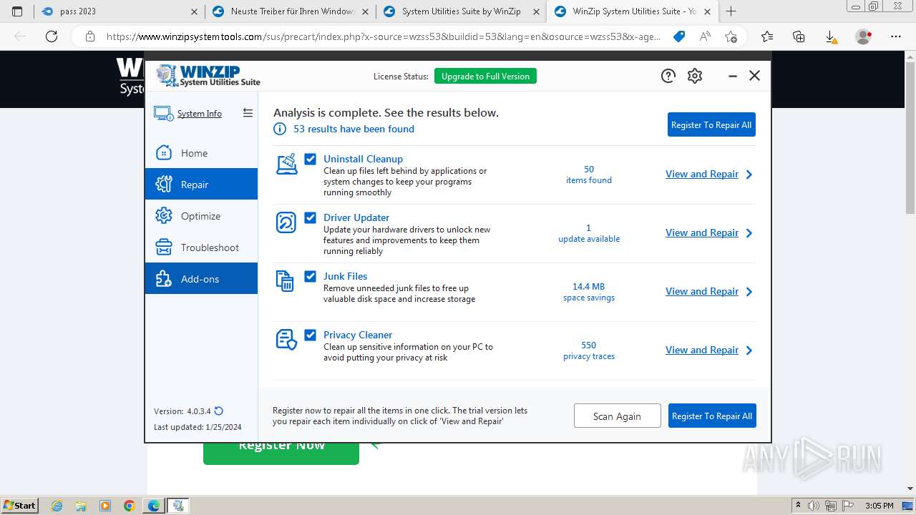Click the Driver Updater category icon
This screenshot has height=515, width=916.
pos(286,222)
